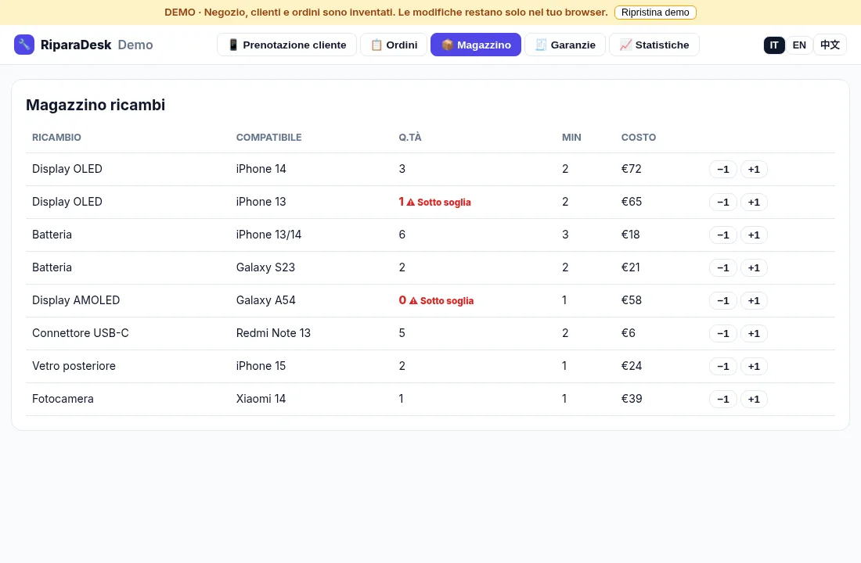Open the Prenotazione cliente tab
The image size is (861, 563).
[x=286, y=45]
